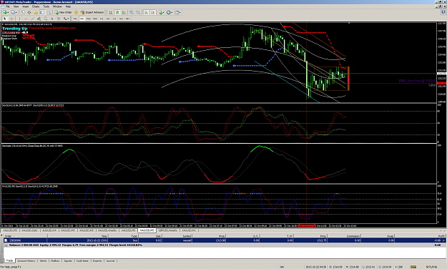This screenshot has width=447, height=269.
Task: Switch to Account History tab
Action: tap(26, 260)
